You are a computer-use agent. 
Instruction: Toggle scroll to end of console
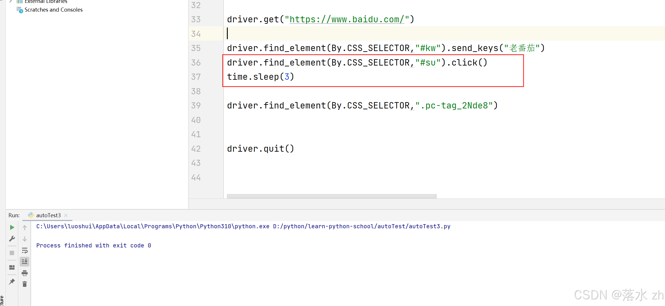(x=25, y=262)
